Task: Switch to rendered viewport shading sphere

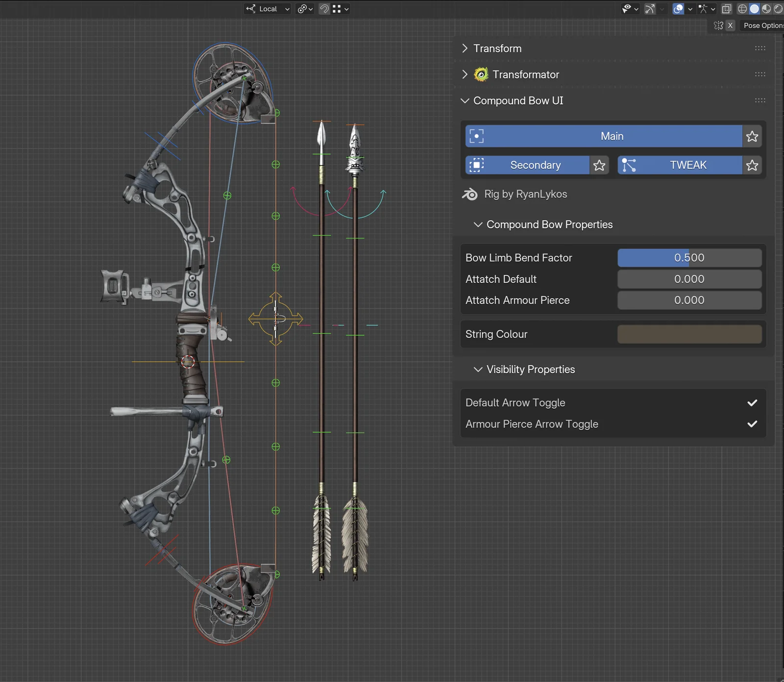Action: [779, 9]
